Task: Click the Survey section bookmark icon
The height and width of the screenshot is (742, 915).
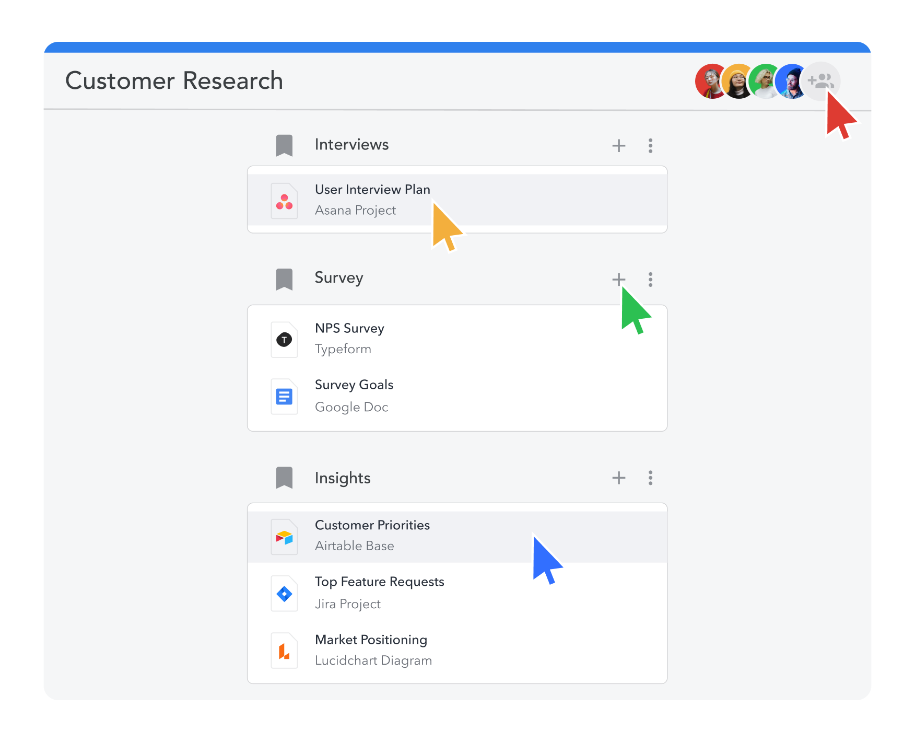Action: click(x=284, y=279)
